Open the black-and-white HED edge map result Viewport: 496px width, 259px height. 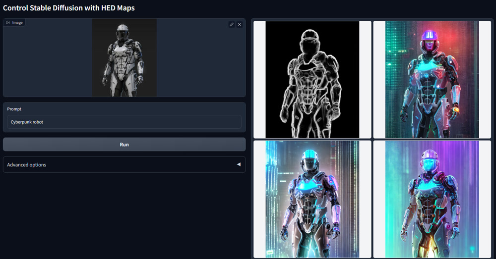[x=312, y=79]
